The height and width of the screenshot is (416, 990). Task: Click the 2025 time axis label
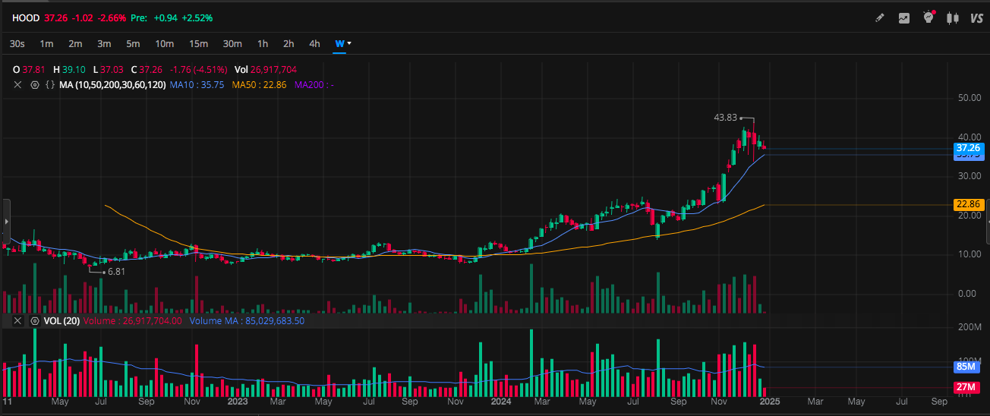pyautogui.click(x=769, y=401)
